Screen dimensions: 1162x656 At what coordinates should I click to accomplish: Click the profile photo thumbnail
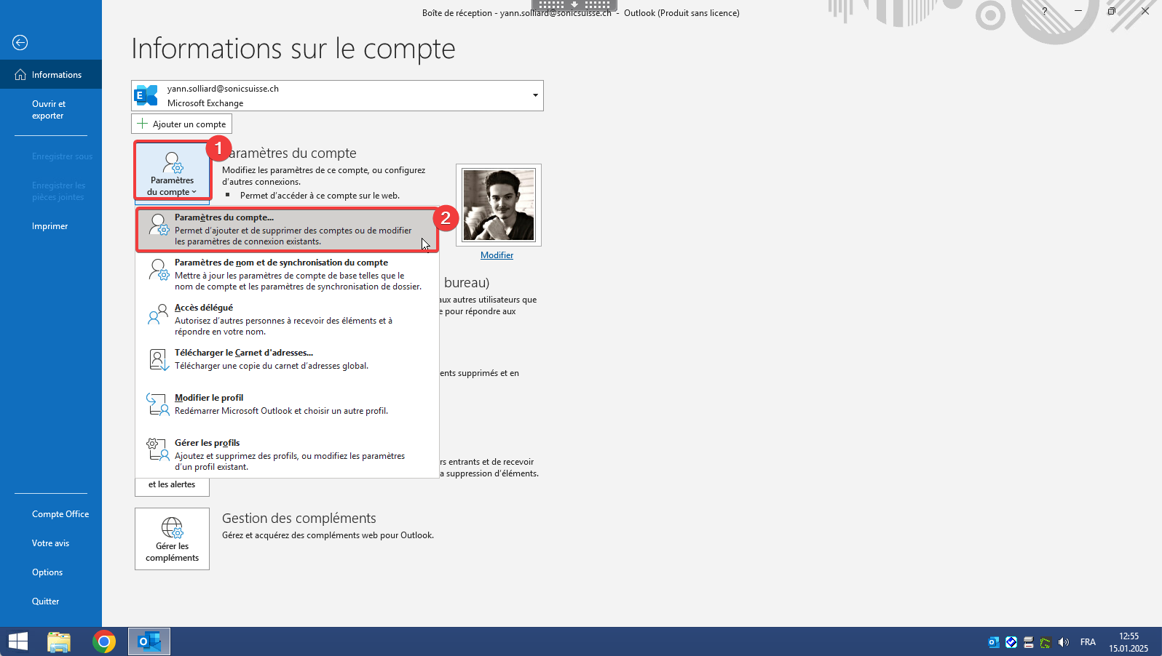tap(499, 205)
